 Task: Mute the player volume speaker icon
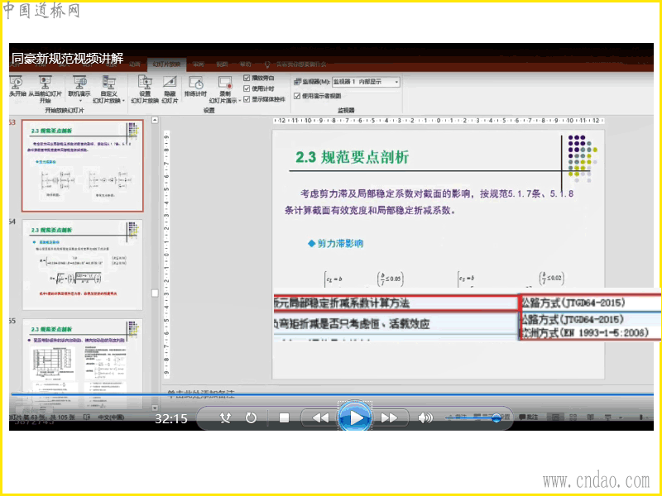[425, 418]
